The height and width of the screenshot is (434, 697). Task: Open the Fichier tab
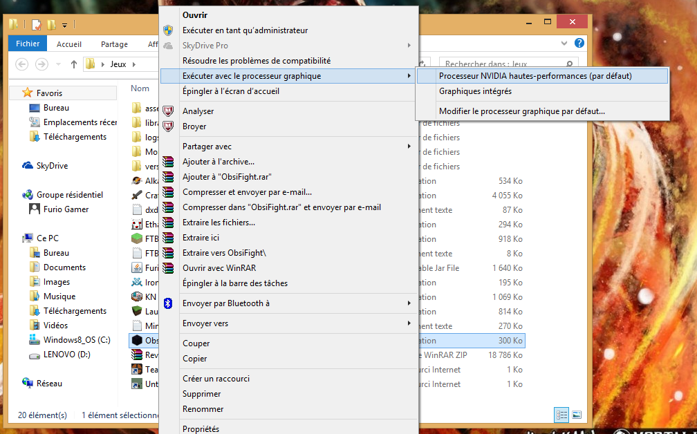click(x=28, y=44)
